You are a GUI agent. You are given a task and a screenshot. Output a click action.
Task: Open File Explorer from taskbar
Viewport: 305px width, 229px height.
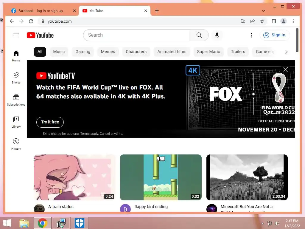tap(24, 223)
